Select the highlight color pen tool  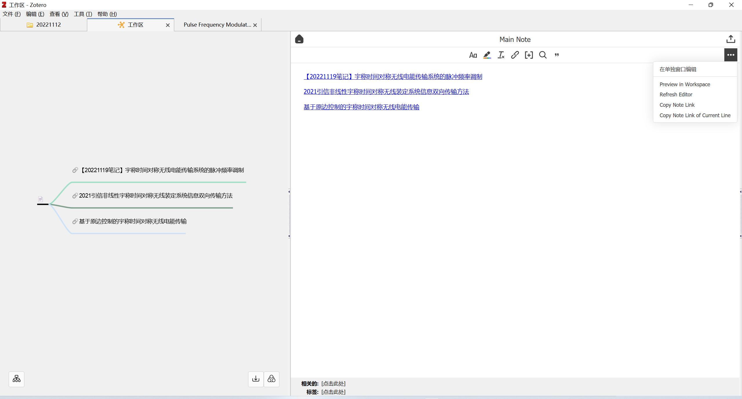(487, 55)
